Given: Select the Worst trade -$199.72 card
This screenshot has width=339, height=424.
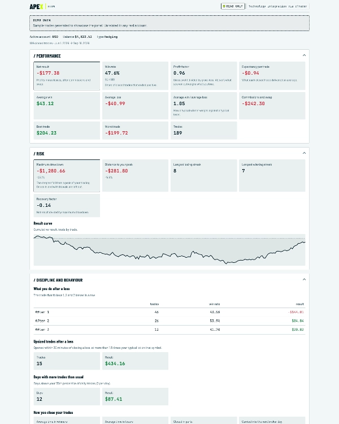Looking at the screenshot, I should (x=135, y=131).
